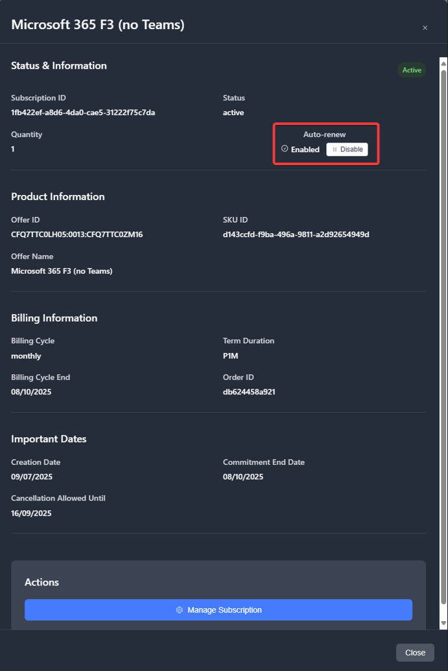Click the Term Duration value P1M
Screen dimensions: 448x671
(231, 356)
